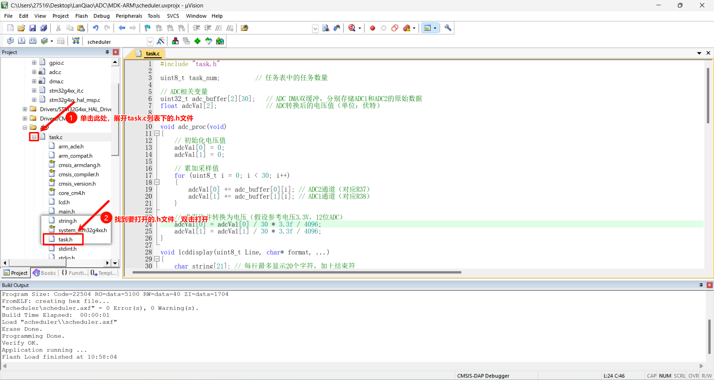Undo the last edit

(x=96, y=28)
